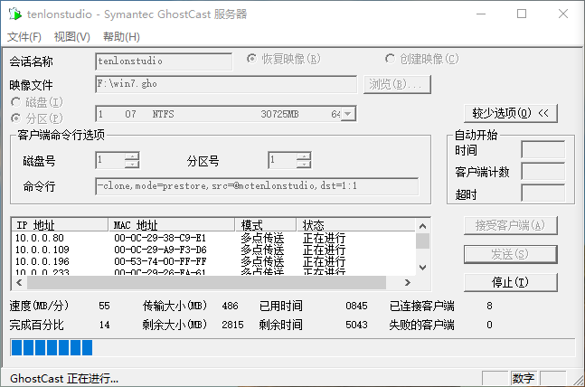Click the MAC 地址 column header
Image resolution: width=585 pixels, height=387 pixels.
coord(172,225)
